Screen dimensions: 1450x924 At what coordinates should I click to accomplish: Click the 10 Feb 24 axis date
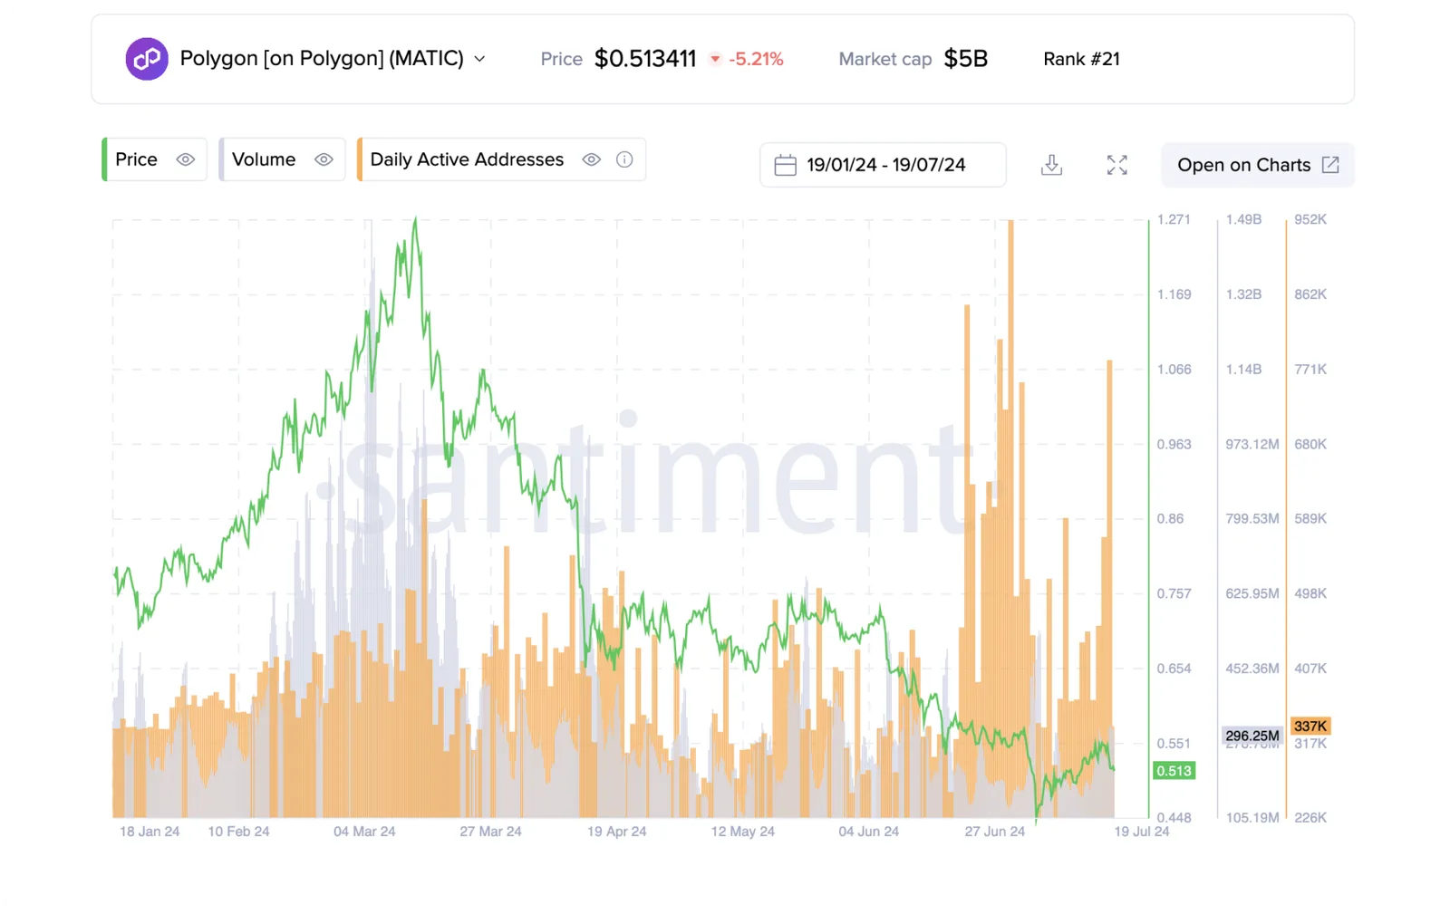238,832
